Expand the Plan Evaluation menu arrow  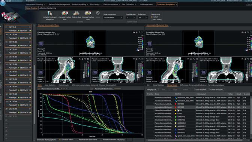pyautogui.click(x=136, y=5)
